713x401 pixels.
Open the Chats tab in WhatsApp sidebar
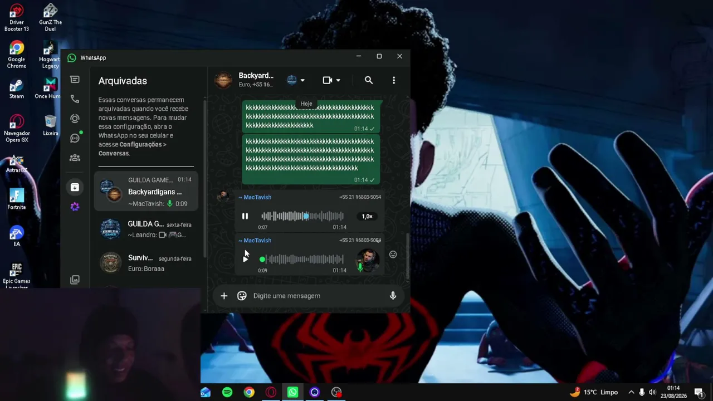pos(75,80)
